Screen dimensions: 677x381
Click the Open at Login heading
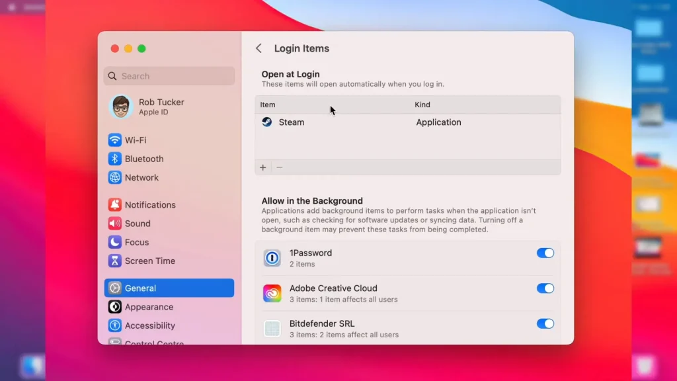coord(291,74)
